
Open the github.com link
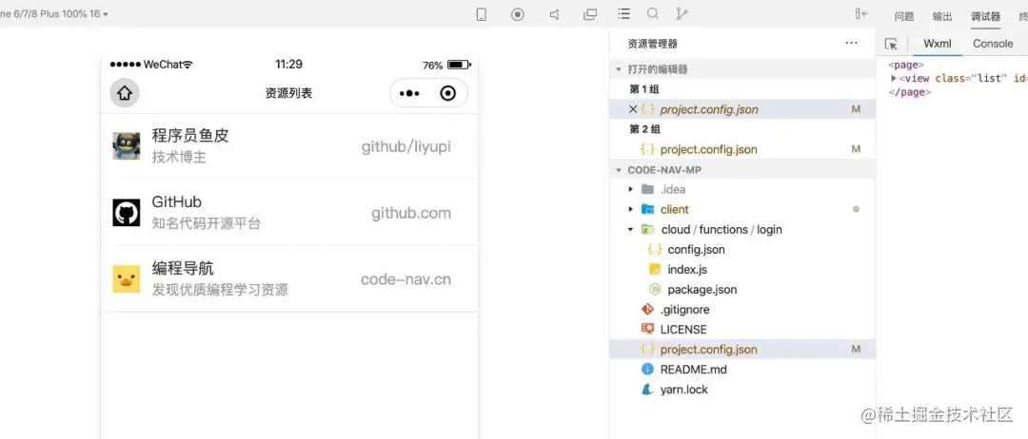pos(411,213)
